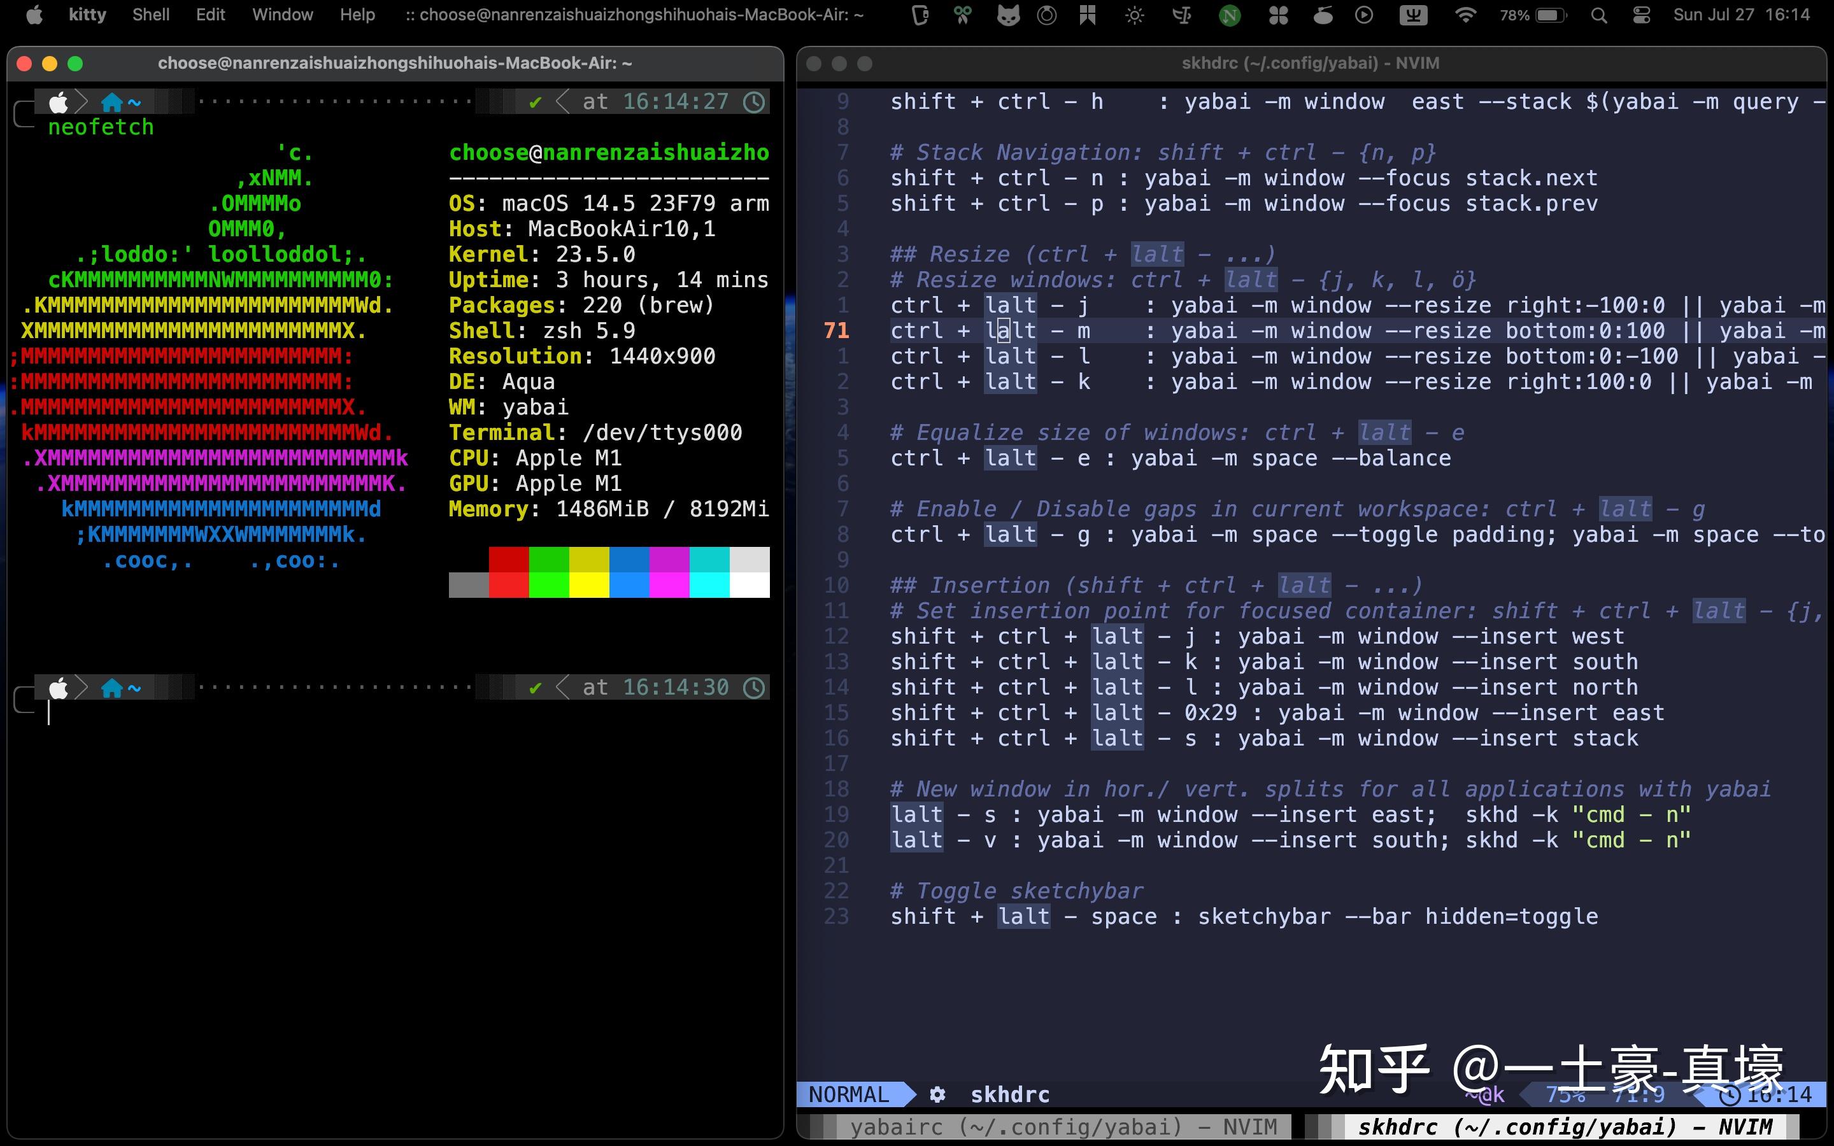Click the four-leaf clover menu bar icon
Screen dimensions: 1834x1146
pos(1279,15)
